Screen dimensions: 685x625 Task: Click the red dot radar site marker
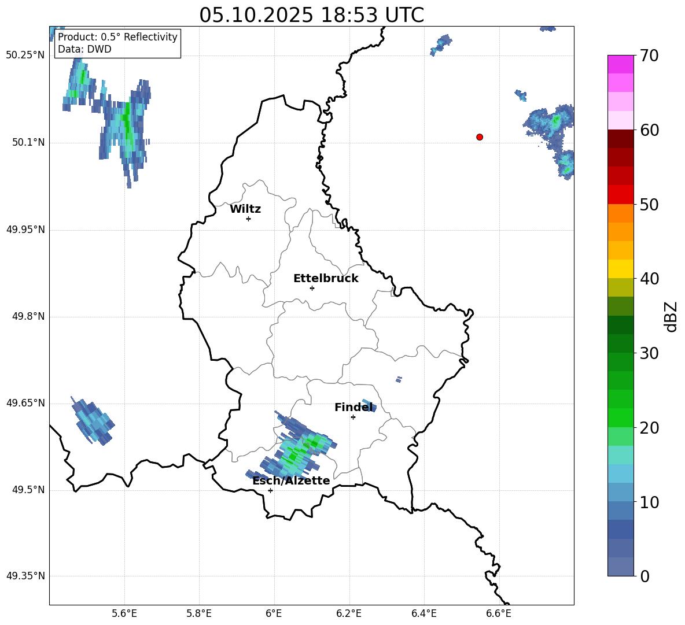point(480,137)
